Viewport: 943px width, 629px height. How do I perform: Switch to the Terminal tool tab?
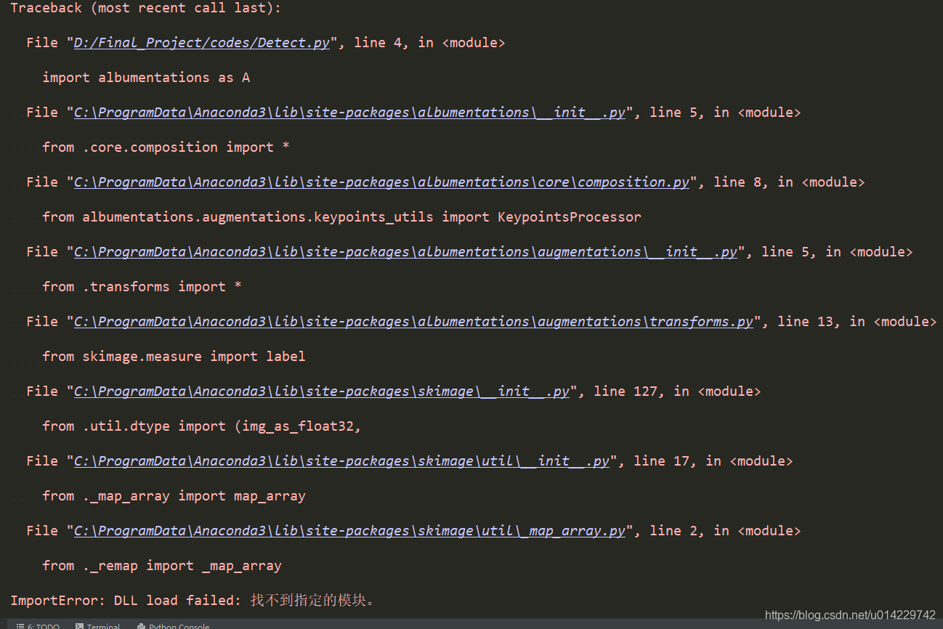[x=98, y=625]
